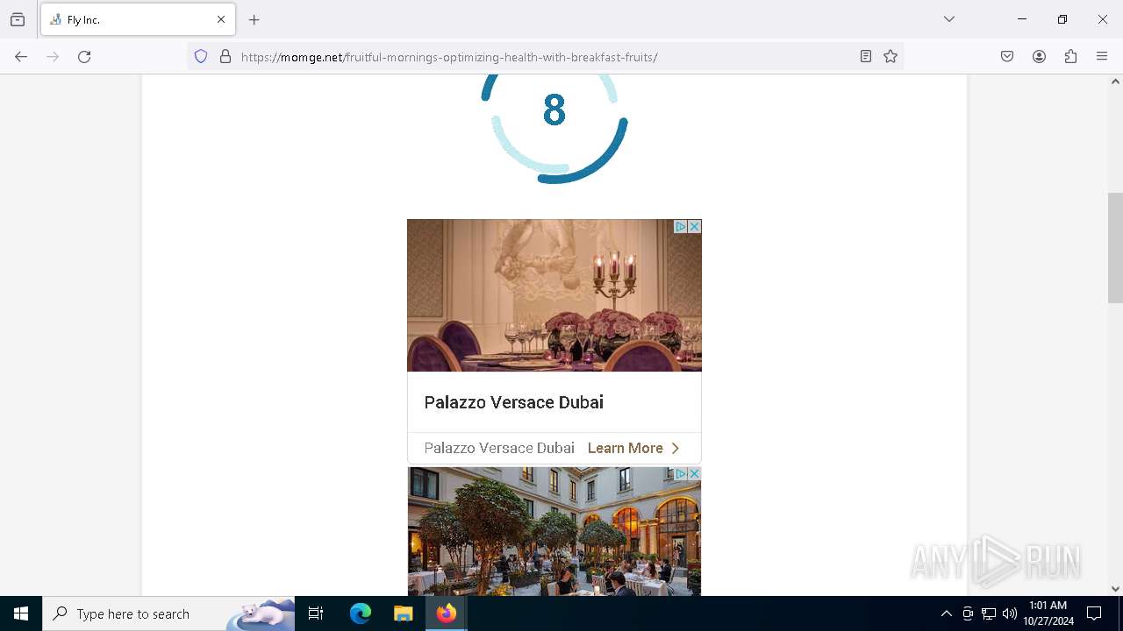1123x631 pixels.
Task: Open Firefox application hamburger menu
Action: click(x=1102, y=57)
